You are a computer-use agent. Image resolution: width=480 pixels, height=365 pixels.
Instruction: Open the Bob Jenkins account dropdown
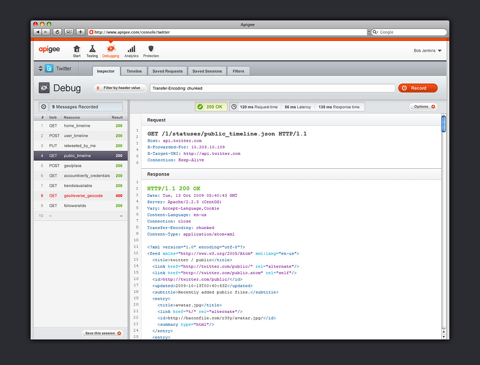click(x=427, y=51)
